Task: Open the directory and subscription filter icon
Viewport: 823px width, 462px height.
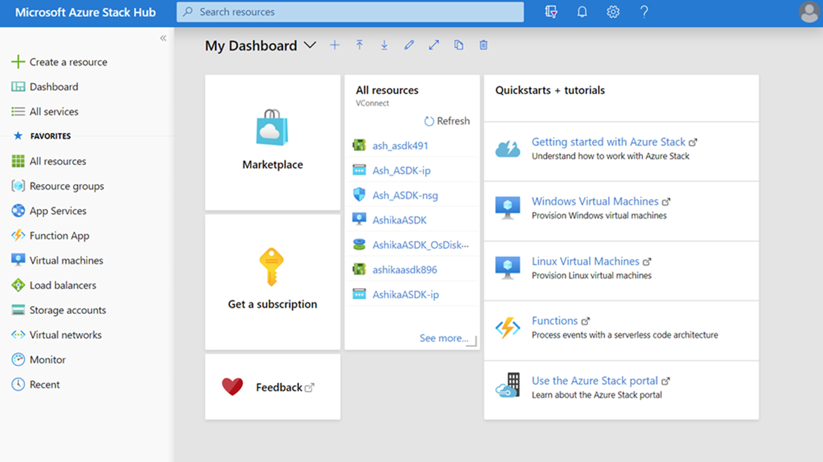Action: pos(551,12)
